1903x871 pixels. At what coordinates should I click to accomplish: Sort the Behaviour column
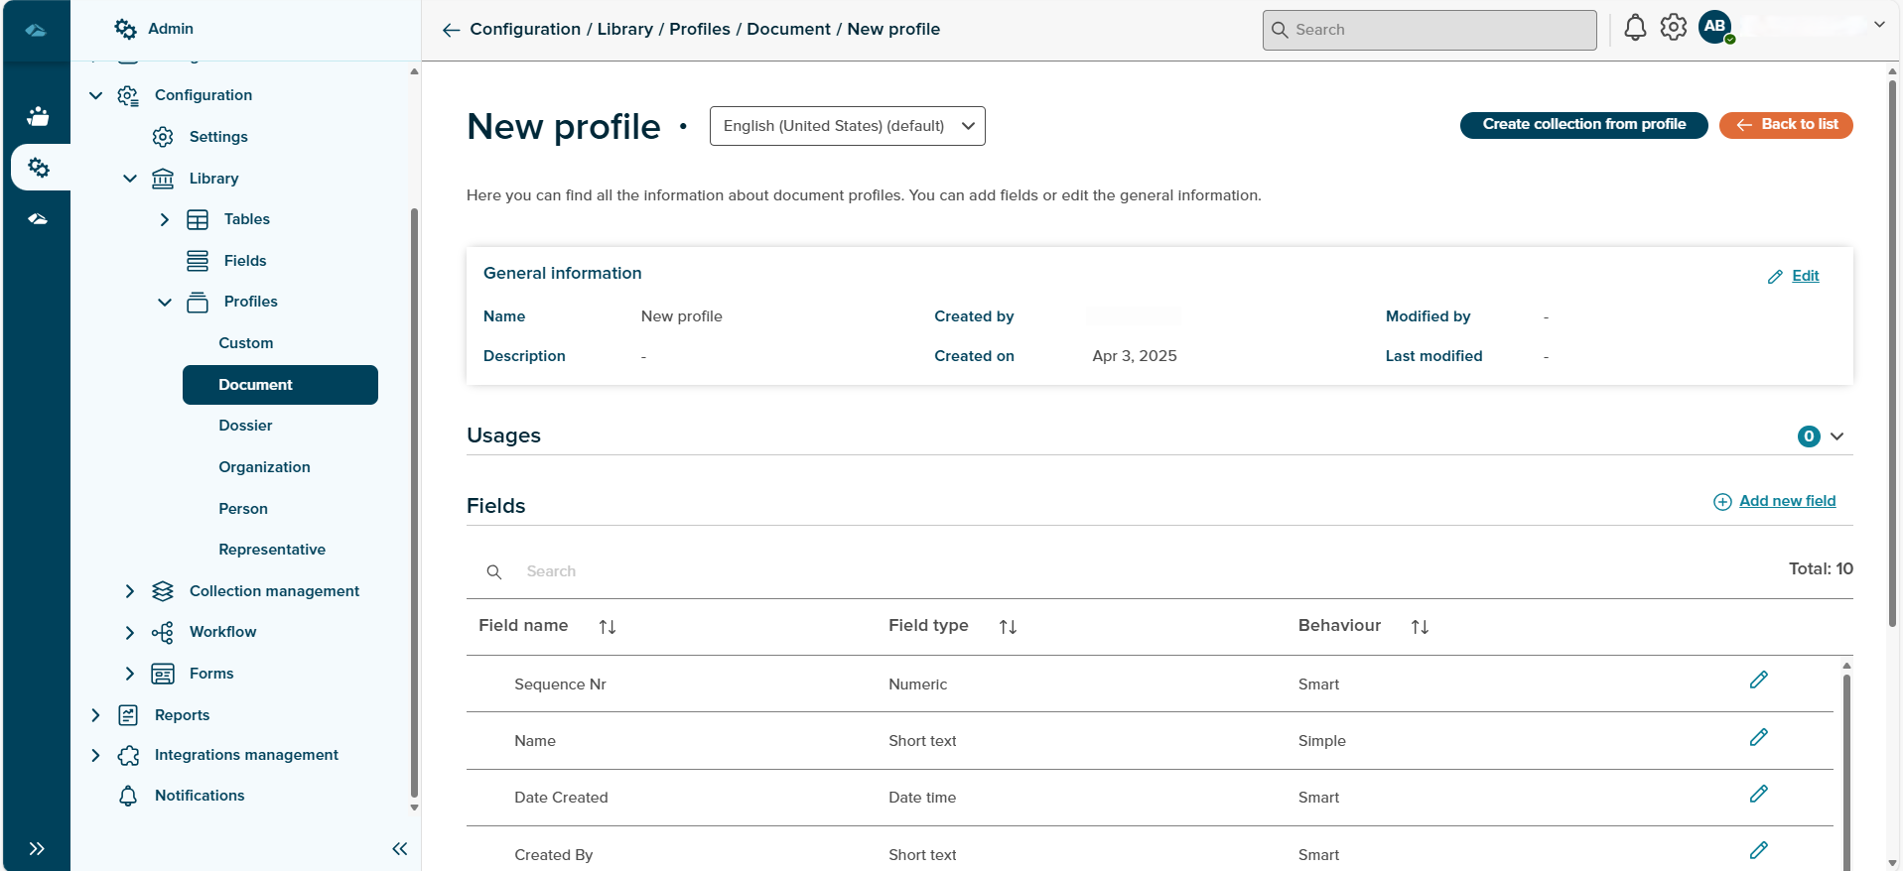tap(1420, 627)
